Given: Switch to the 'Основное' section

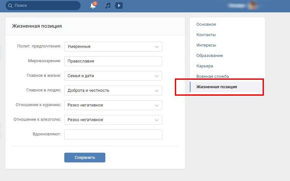Looking at the screenshot, I should (206, 24).
